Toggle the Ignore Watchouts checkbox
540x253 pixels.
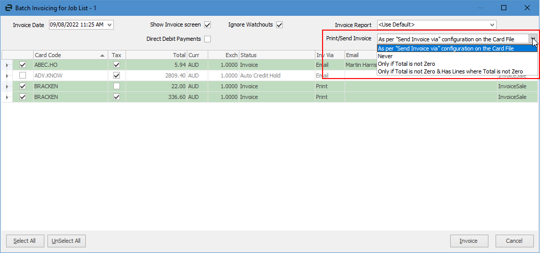click(x=279, y=24)
